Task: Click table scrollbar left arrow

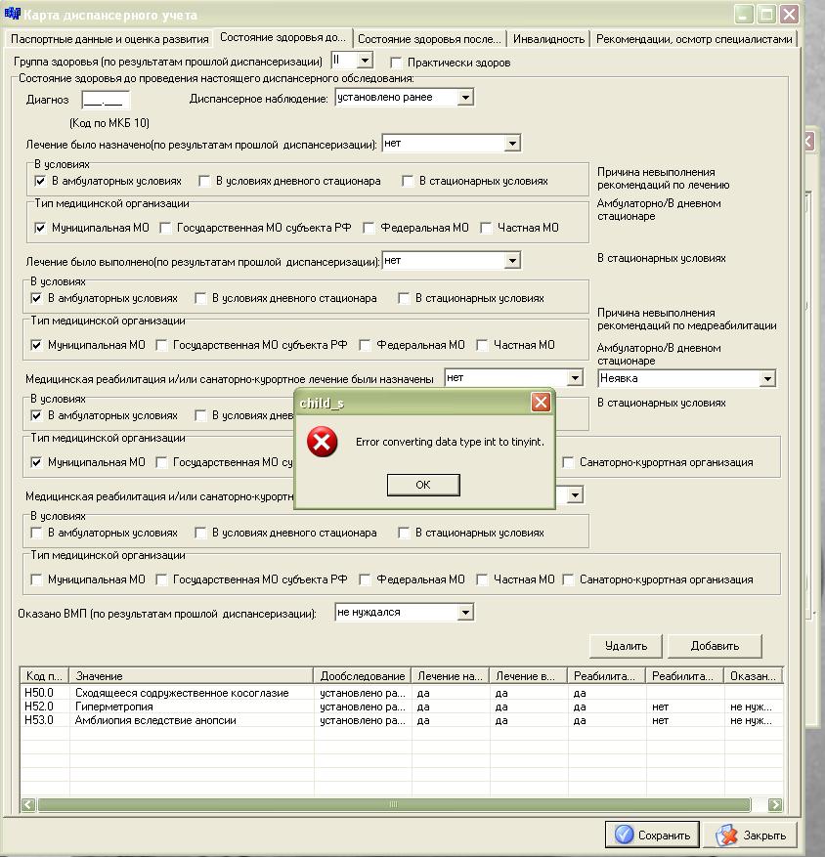Action: 28,804
